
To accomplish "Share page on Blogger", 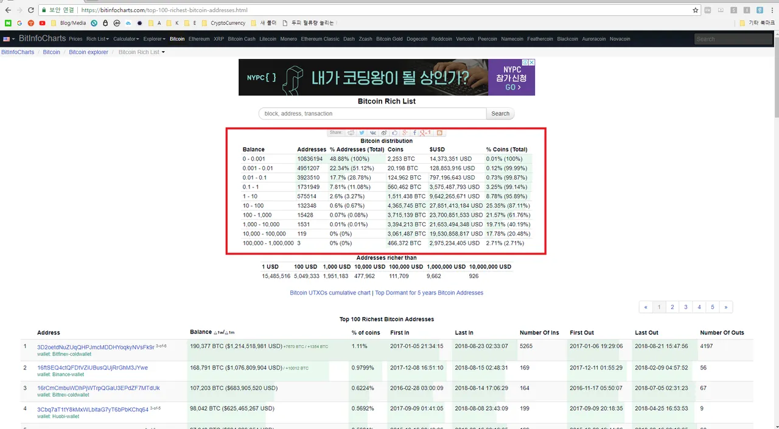I will 439,132.
